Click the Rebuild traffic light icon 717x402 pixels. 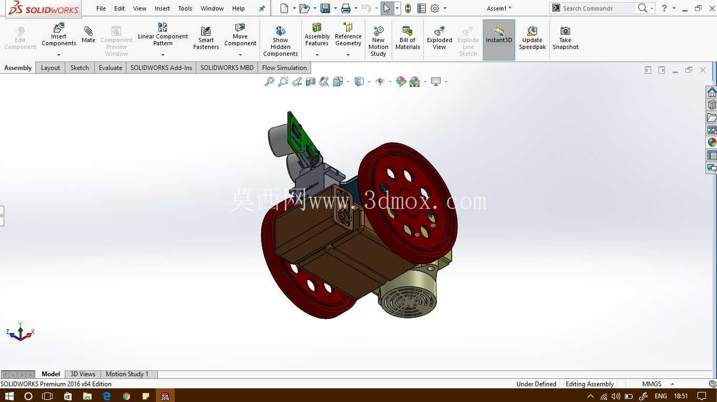pos(408,8)
